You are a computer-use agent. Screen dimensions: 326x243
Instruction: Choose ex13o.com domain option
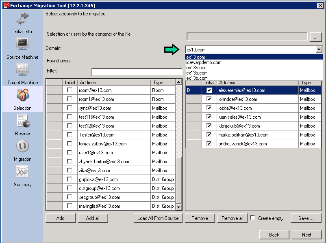click(254, 73)
